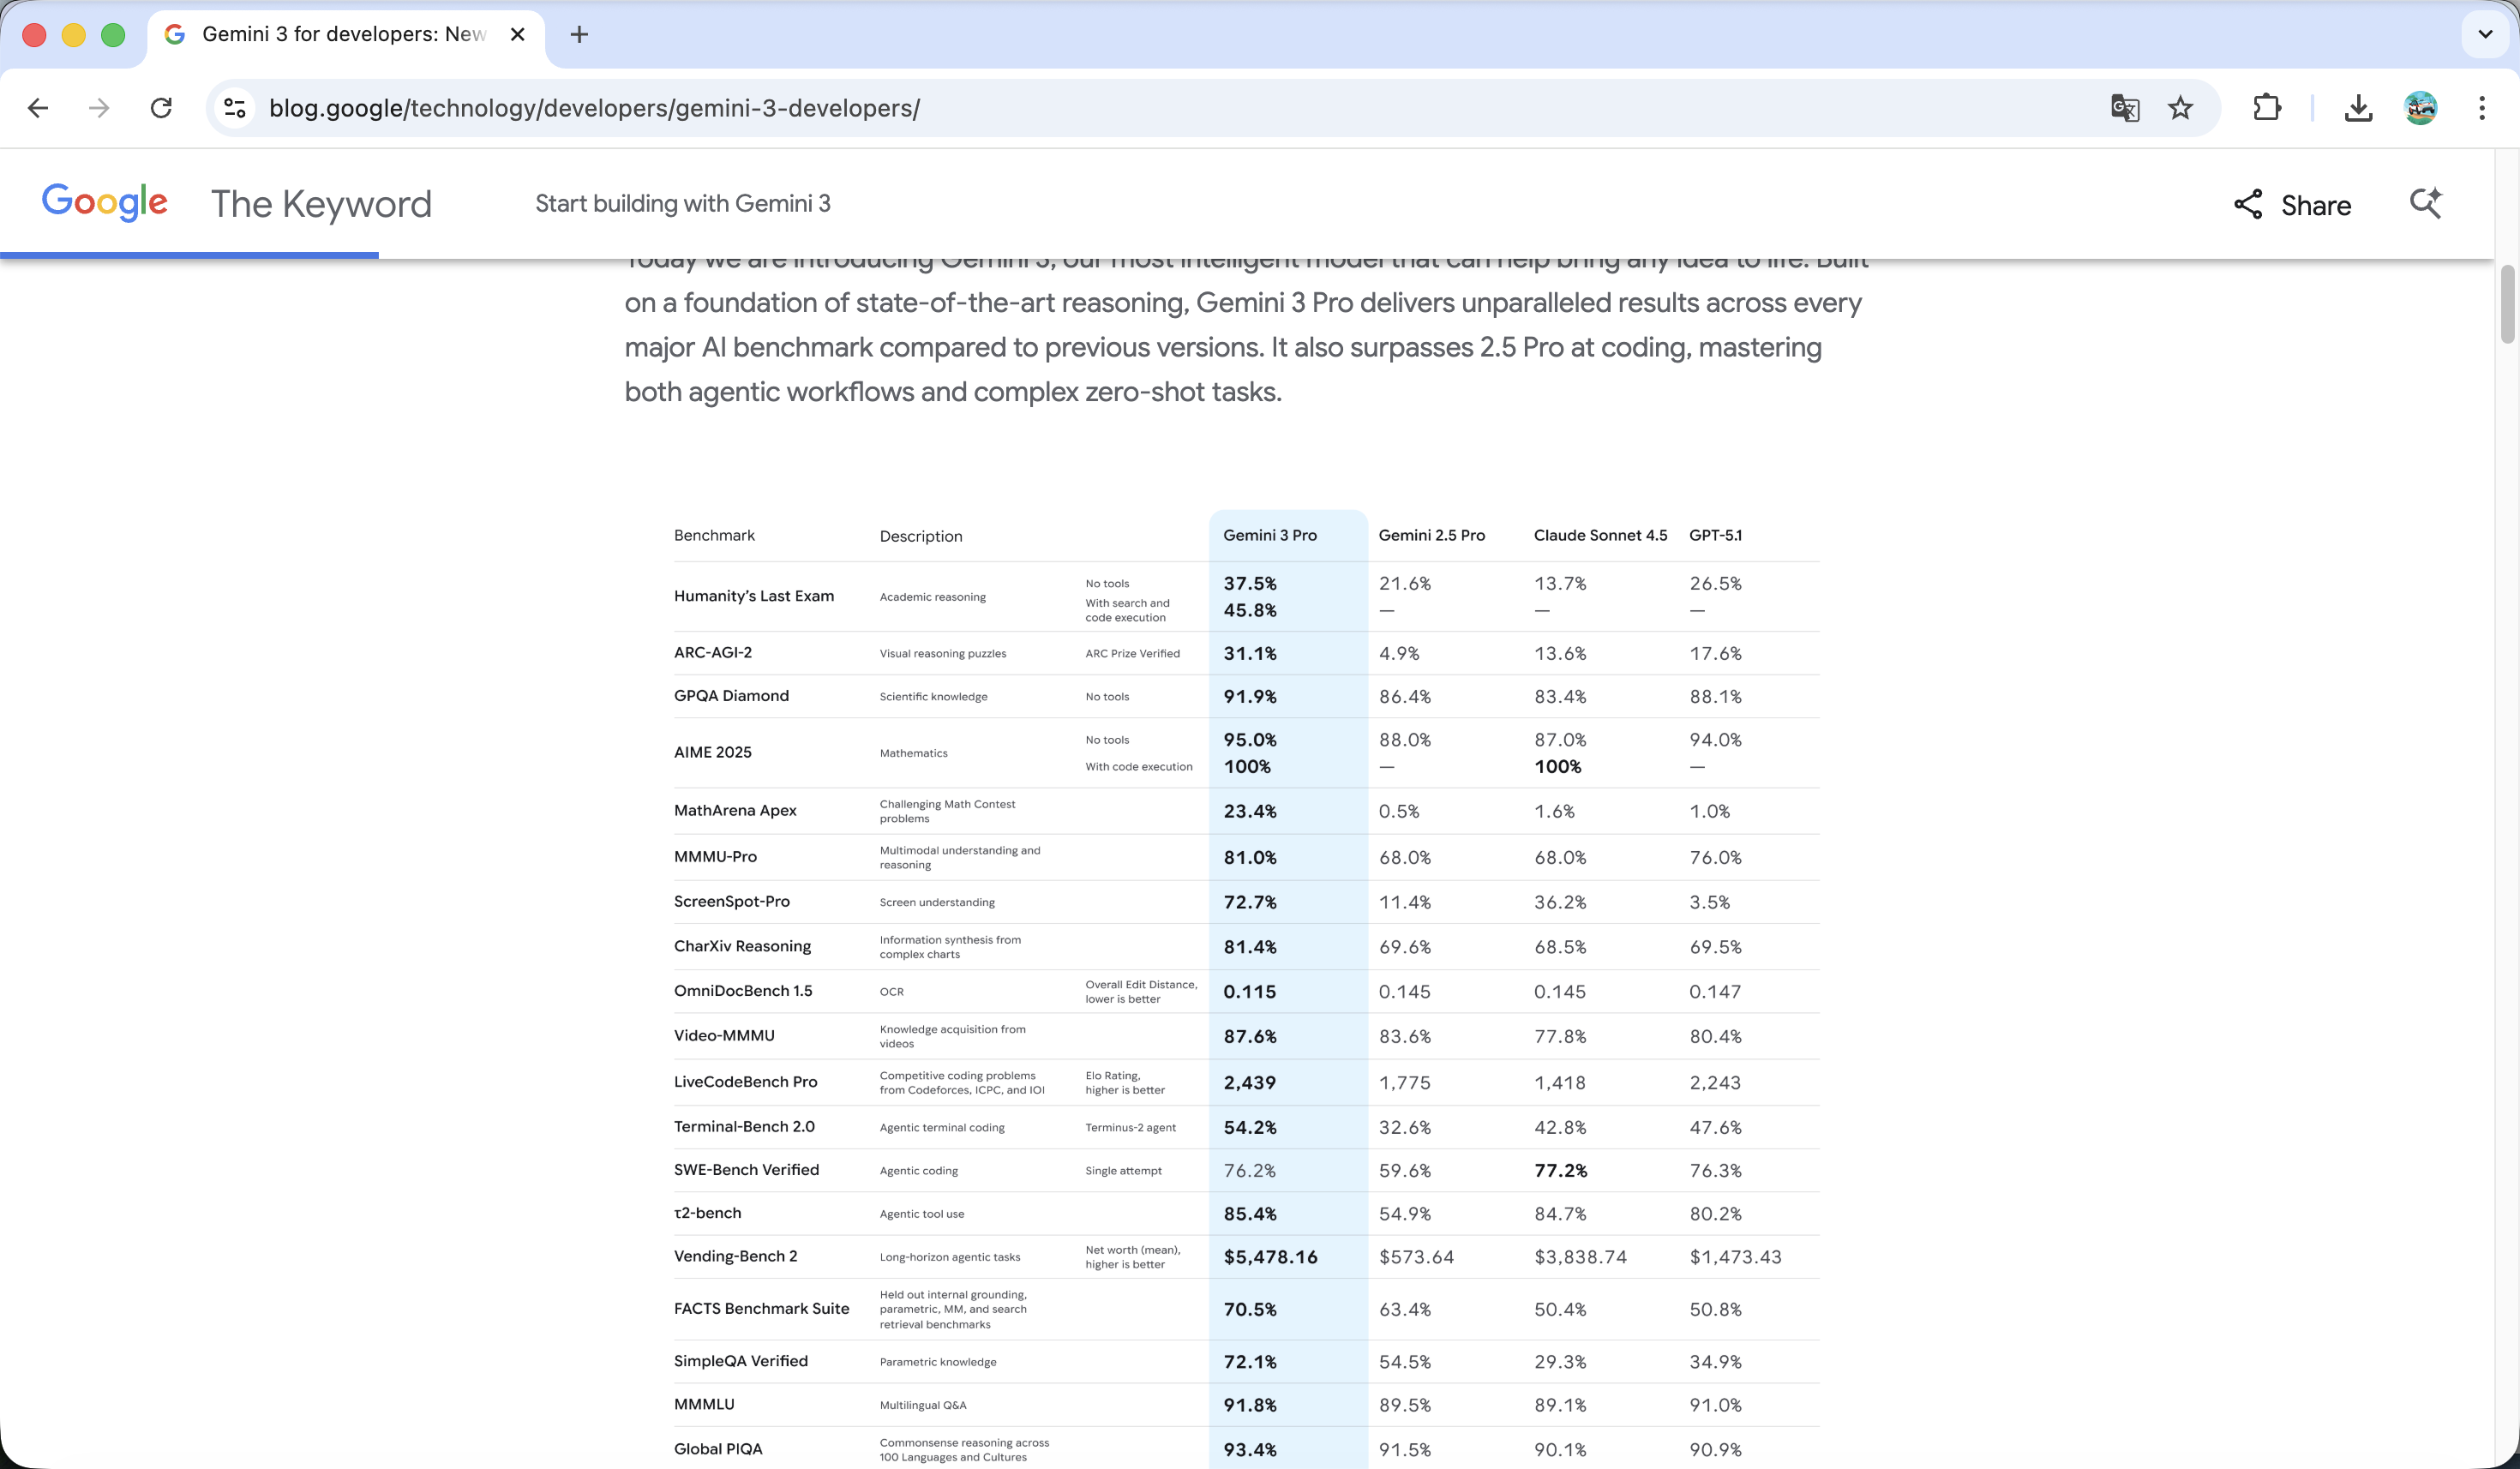Open the Chrome three-dot menu
2520x1469 pixels.
pos(2482,108)
